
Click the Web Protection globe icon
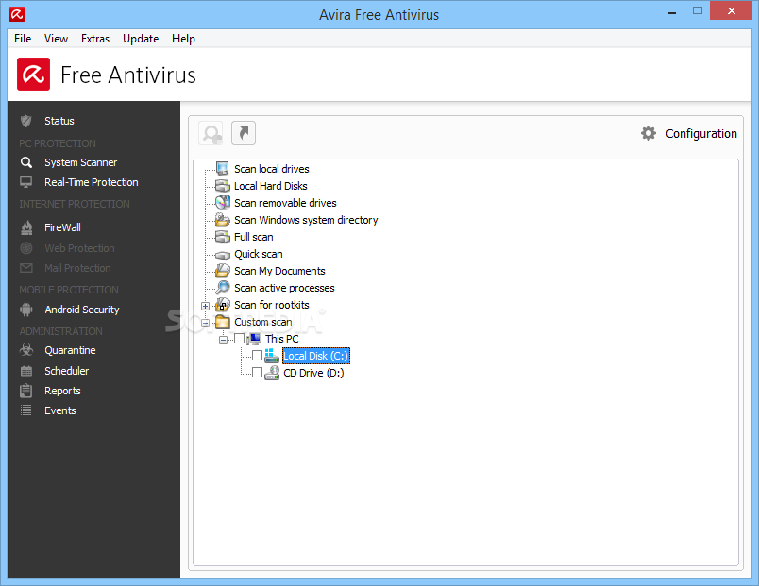tap(26, 248)
